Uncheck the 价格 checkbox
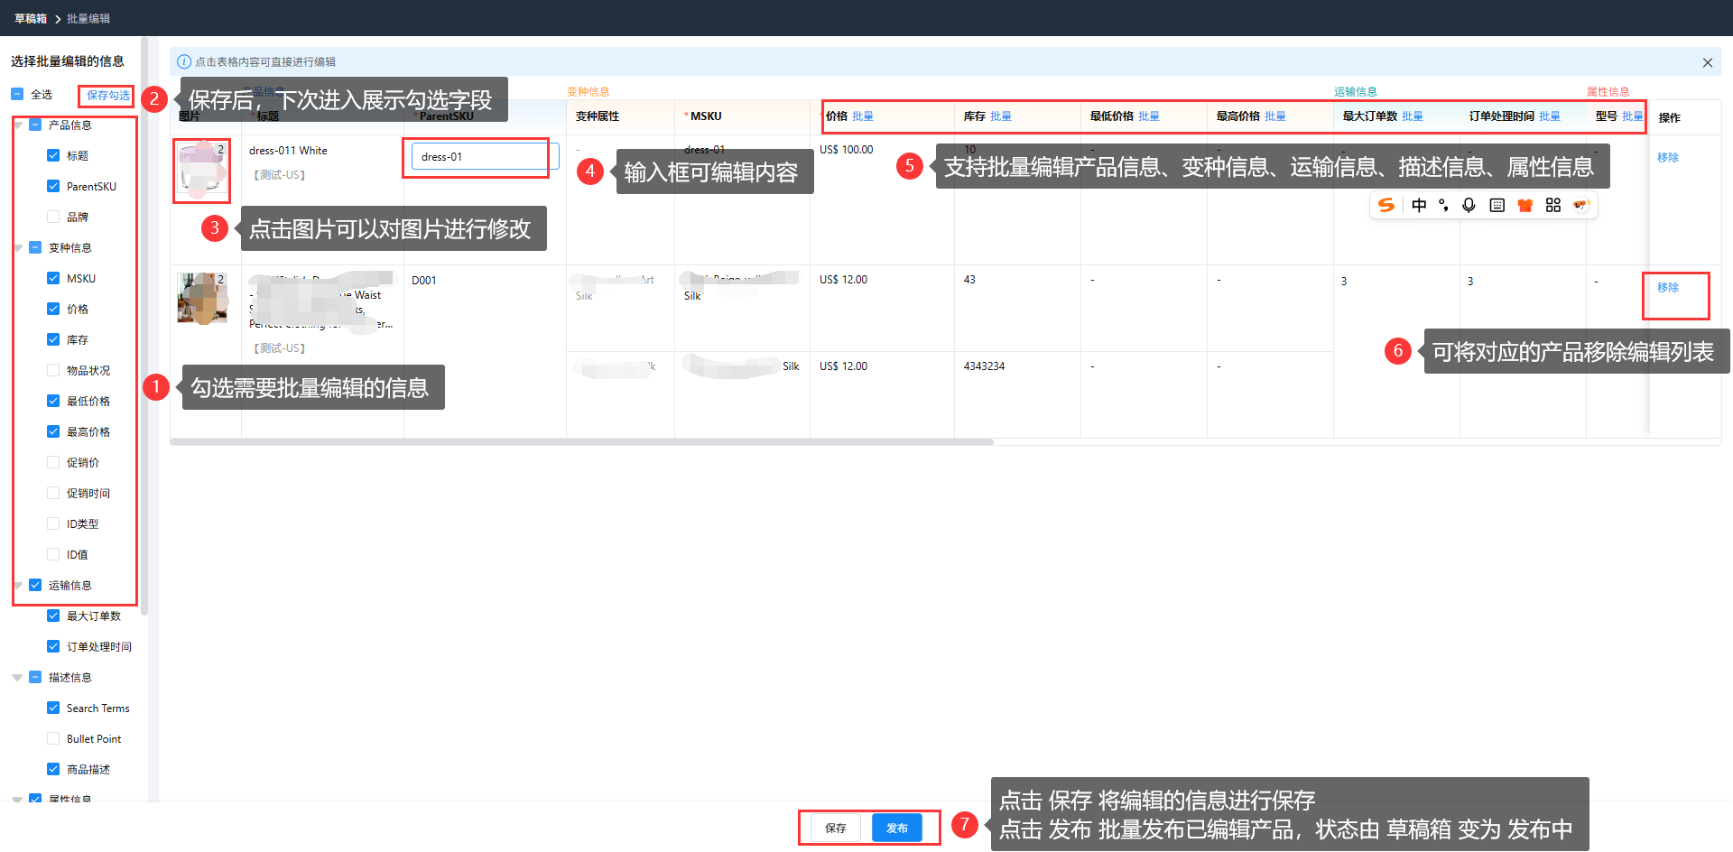The width and height of the screenshot is (1733, 852). pos(53,309)
